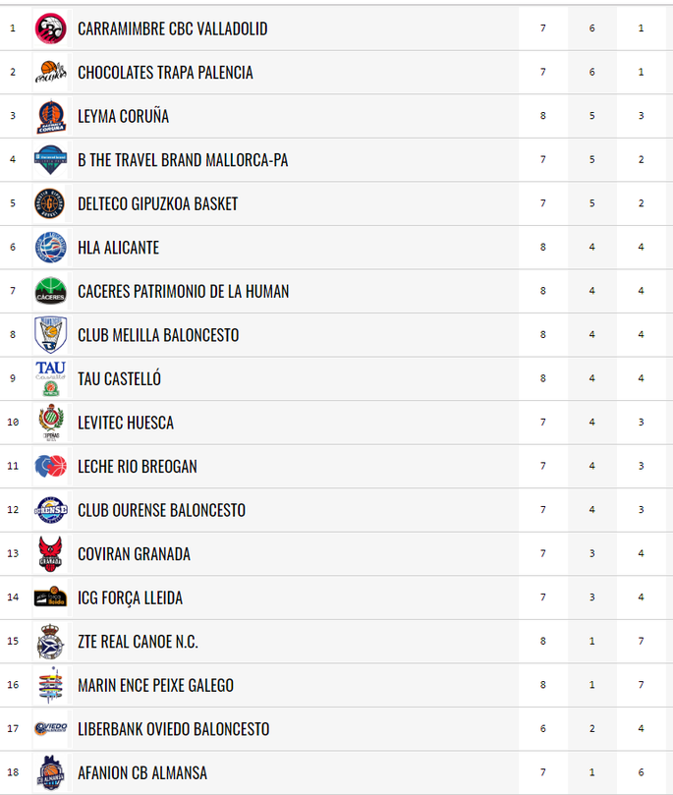Open the Afanion CB Almansa logo
Image resolution: width=673 pixels, height=795 pixels.
[x=51, y=772]
